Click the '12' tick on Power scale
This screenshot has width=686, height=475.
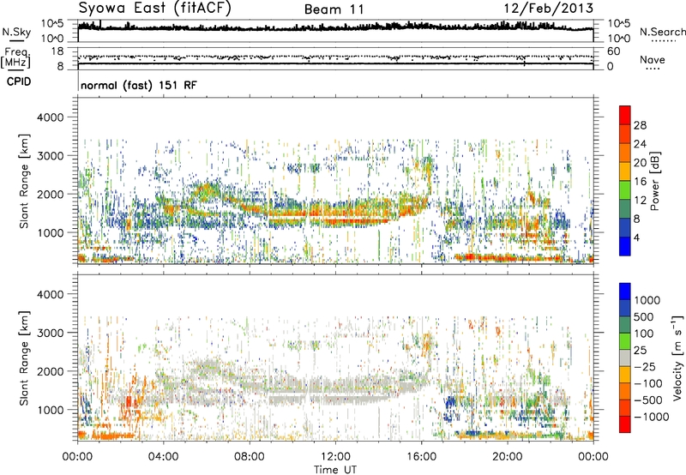point(640,201)
